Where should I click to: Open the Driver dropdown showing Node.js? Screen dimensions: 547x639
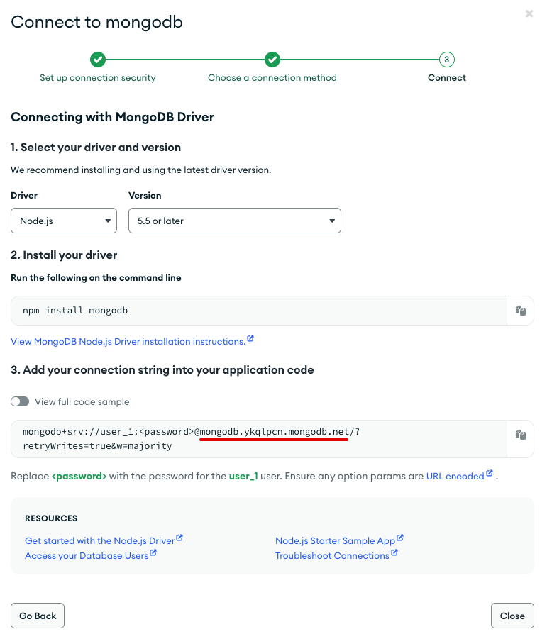point(63,221)
